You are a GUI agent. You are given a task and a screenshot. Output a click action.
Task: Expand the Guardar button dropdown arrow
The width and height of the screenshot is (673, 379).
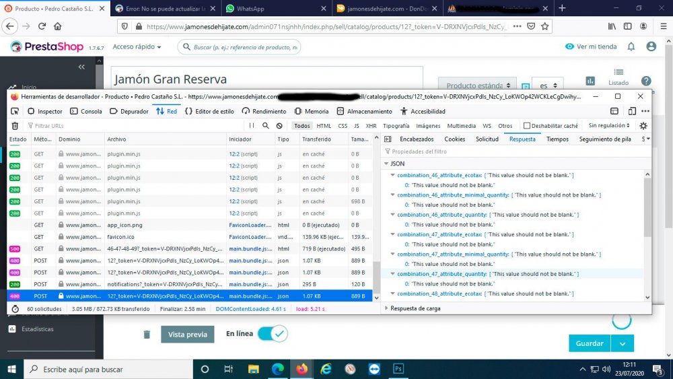point(623,343)
